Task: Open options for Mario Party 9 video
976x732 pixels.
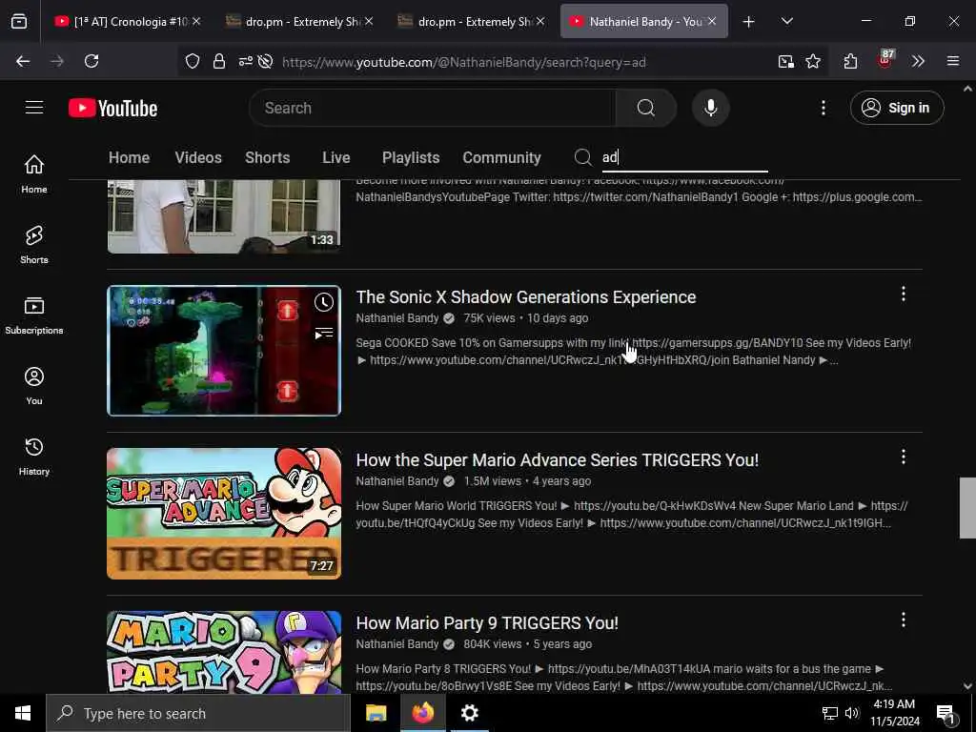Action: (904, 620)
